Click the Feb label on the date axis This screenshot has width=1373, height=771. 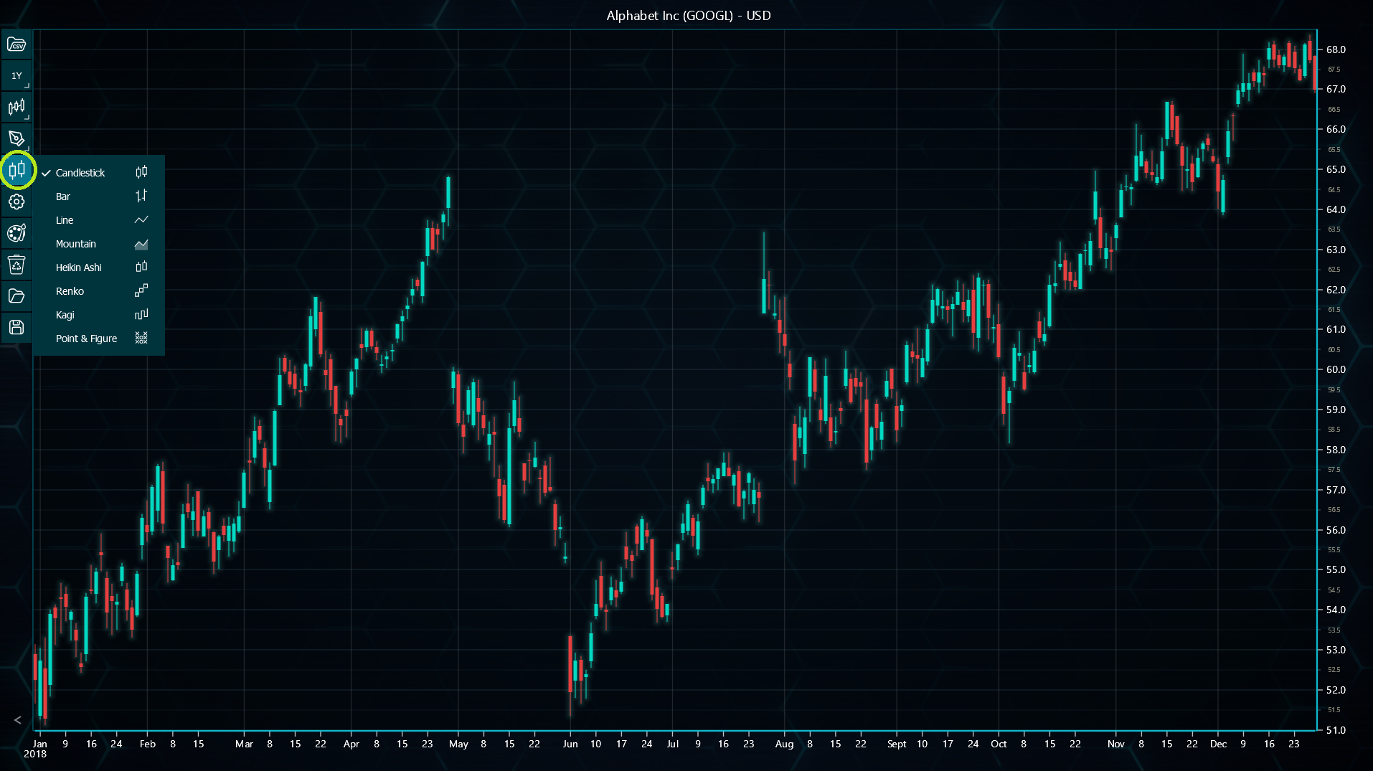click(147, 744)
